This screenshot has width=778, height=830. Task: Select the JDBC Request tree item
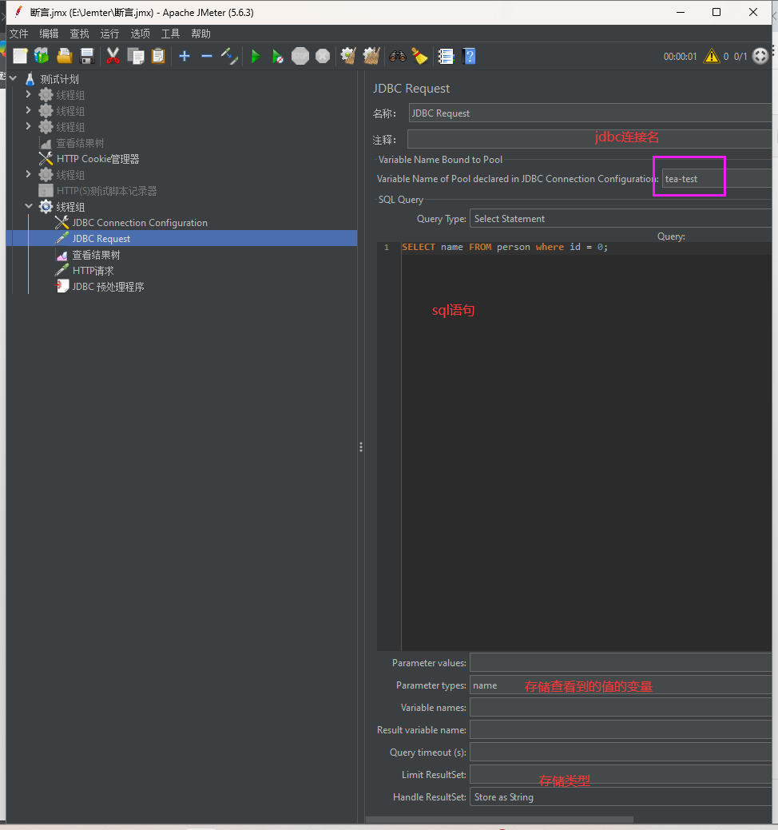coord(101,239)
